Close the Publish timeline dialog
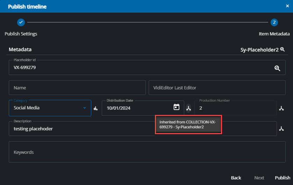 pyautogui.click(x=287, y=6)
